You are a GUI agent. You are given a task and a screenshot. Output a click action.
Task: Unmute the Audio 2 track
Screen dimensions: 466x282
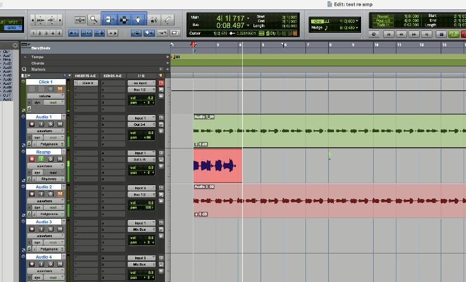coord(60,194)
